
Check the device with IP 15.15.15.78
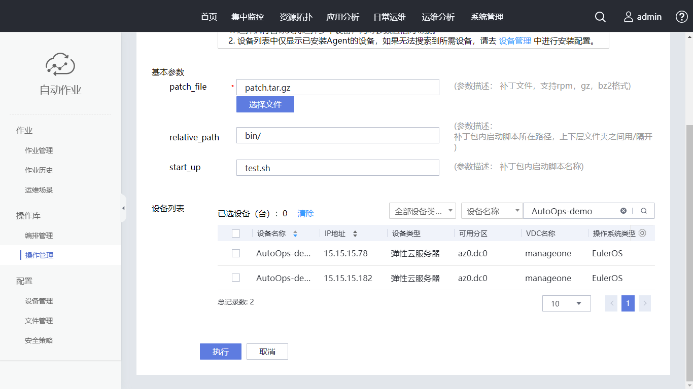pos(236,253)
